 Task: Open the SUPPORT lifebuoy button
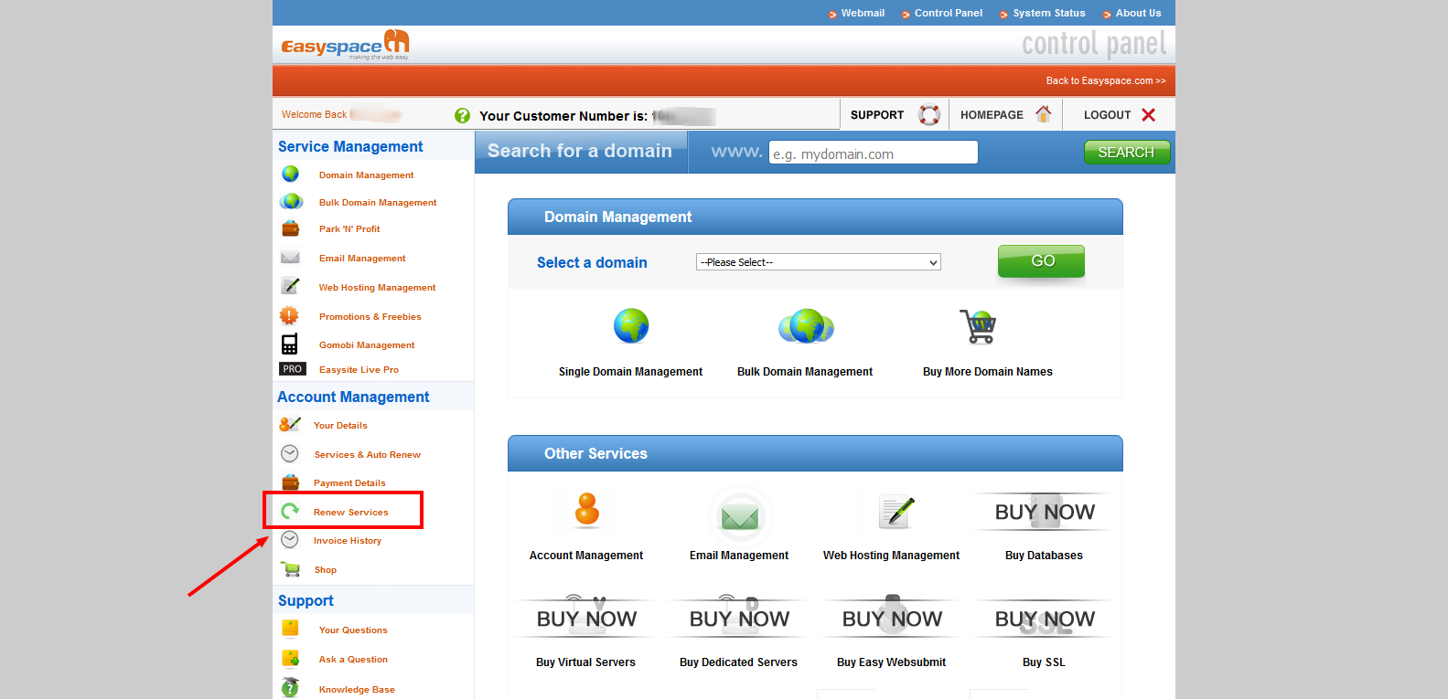pyautogui.click(x=894, y=115)
